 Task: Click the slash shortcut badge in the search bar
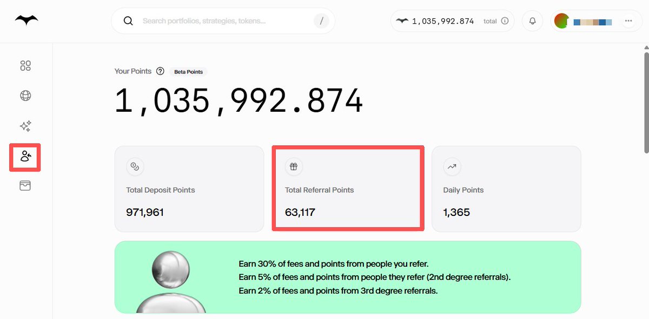321,21
